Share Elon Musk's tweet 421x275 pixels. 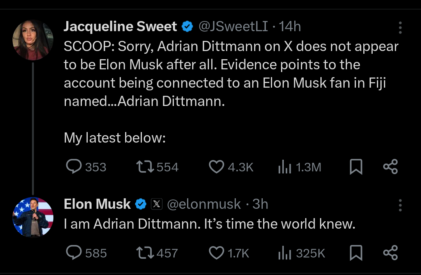coord(390,253)
